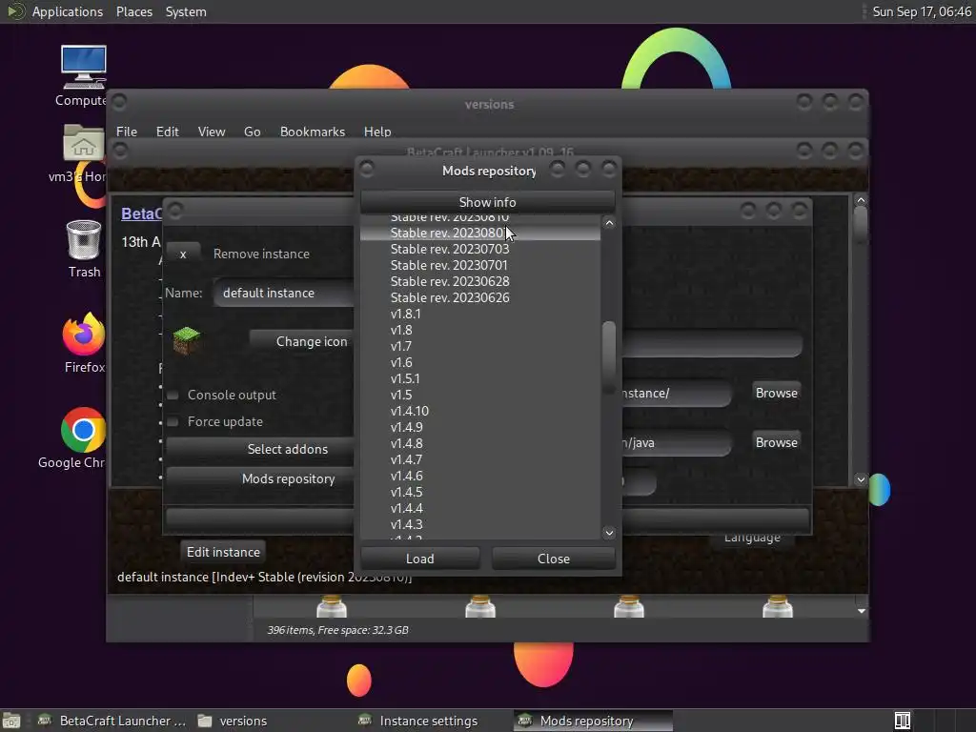Click the instance Name input field
This screenshot has width=976, height=732.
[284, 293]
